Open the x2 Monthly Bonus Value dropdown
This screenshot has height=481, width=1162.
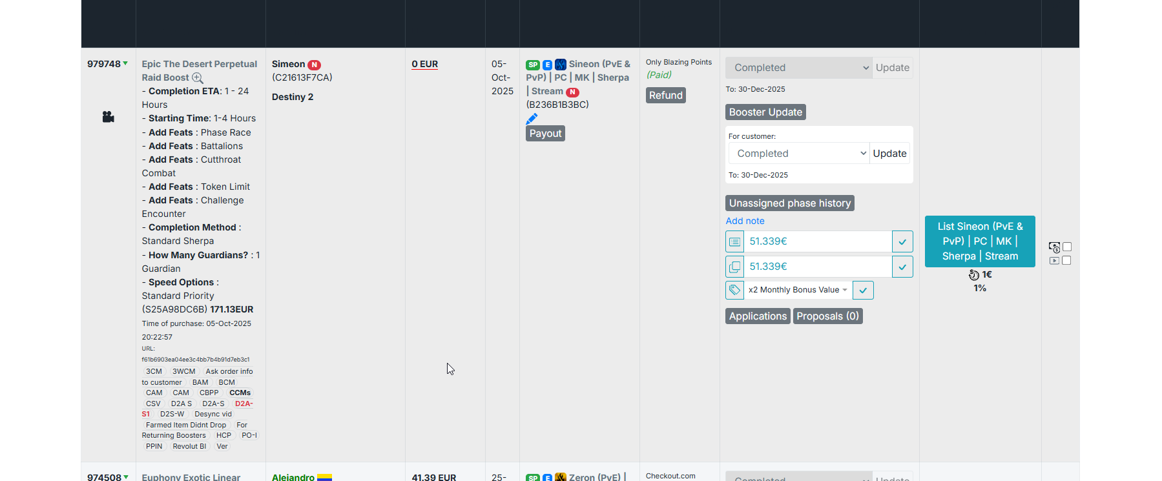(798, 290)
